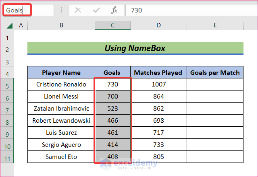Open the Insert Function fx dialog

(114, 10)
